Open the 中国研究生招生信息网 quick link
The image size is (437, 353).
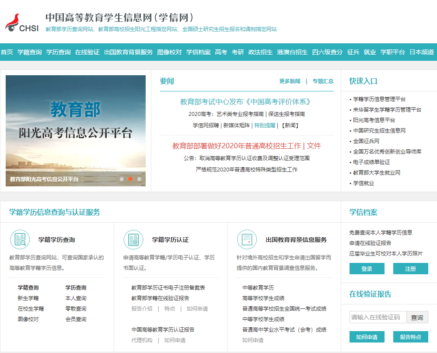click(x=379, y=131)
